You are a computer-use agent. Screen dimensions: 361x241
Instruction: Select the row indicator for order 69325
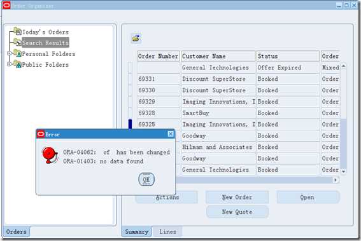tap(130, 125)
